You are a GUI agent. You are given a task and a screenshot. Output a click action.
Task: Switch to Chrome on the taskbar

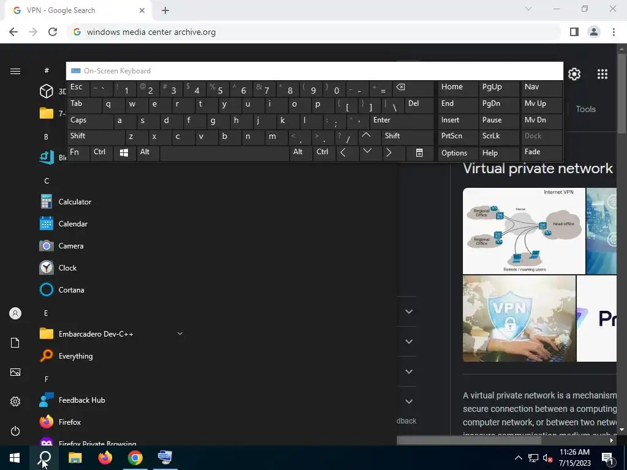pos(135,458)
